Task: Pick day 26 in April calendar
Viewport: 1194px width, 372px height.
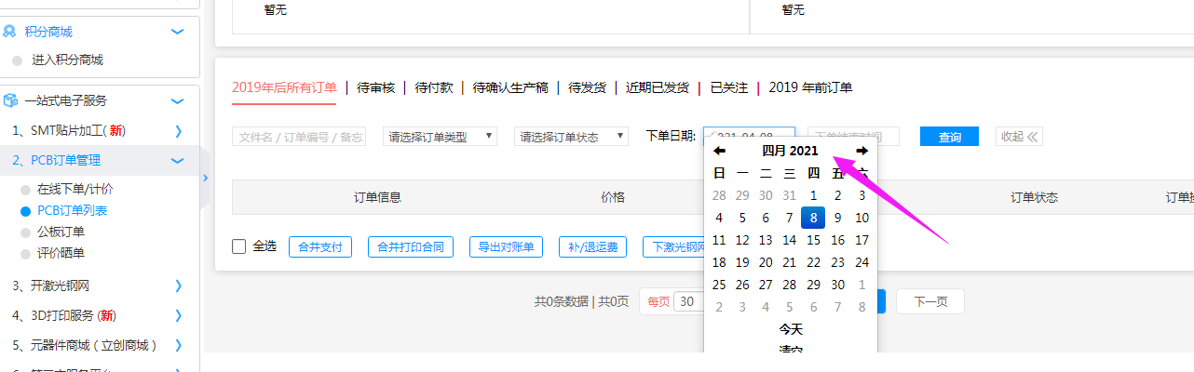Action: 742,285
